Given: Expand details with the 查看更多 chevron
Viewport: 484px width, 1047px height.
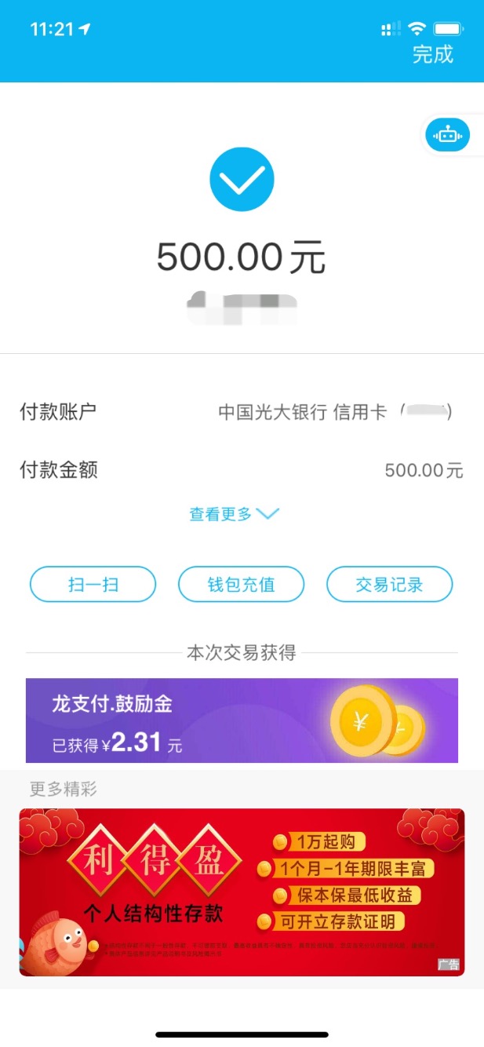Looking at the screenshot, I should pyautogui.click(x=267, y=514).
